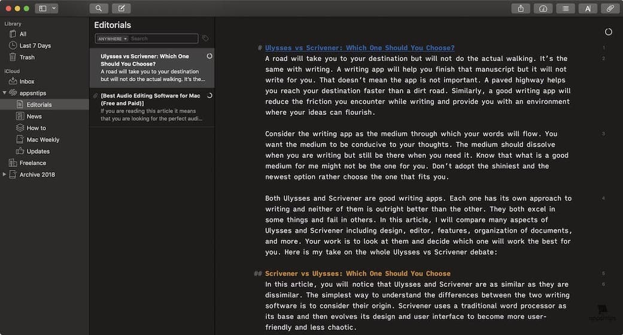The width and height of the screenshot is (623, 335).
Task: Expand the Archive 2018 group
Action: coord(5,175)
